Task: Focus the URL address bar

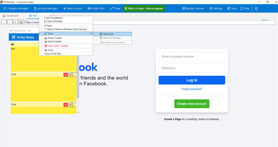Action: point(150,22)
